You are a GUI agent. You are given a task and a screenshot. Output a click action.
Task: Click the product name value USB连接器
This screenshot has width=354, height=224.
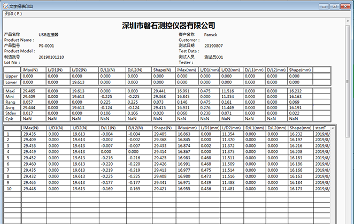pos(49,35)
